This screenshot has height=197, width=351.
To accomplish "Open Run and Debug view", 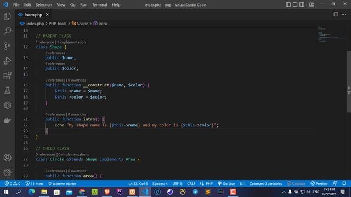I will point(7,61).
